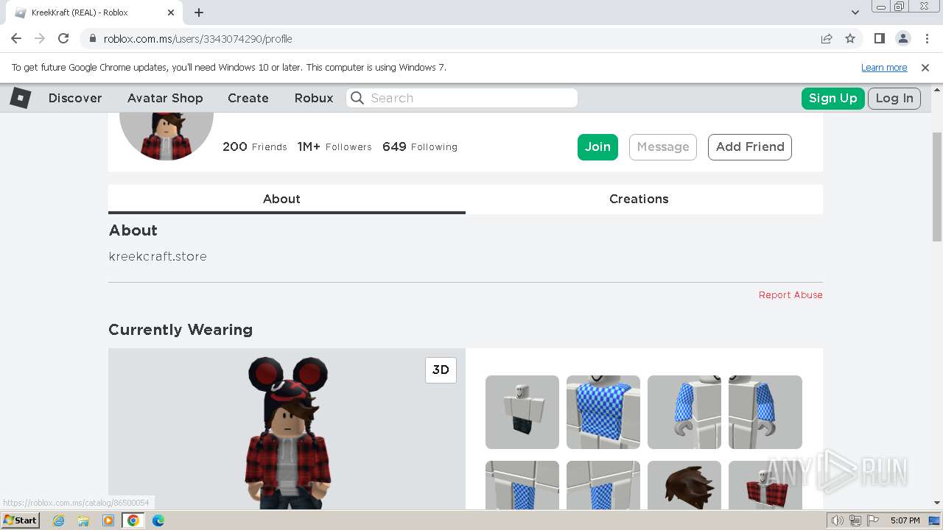Click the taskbar clock 5:07 PM
The width and height of the screenshot is (943, 530).
point(905,520)
